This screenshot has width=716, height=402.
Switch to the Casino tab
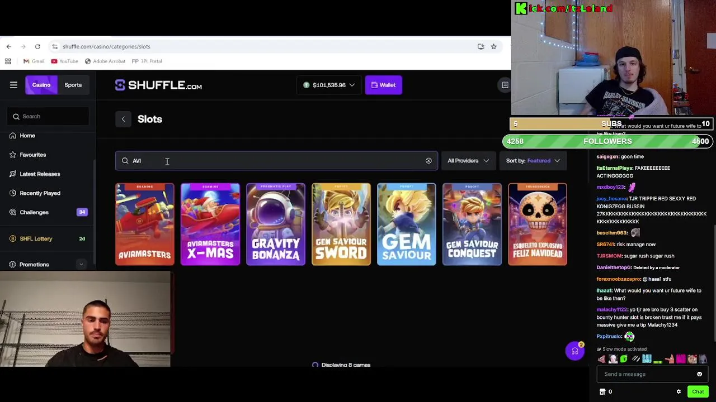pos(41,85)
